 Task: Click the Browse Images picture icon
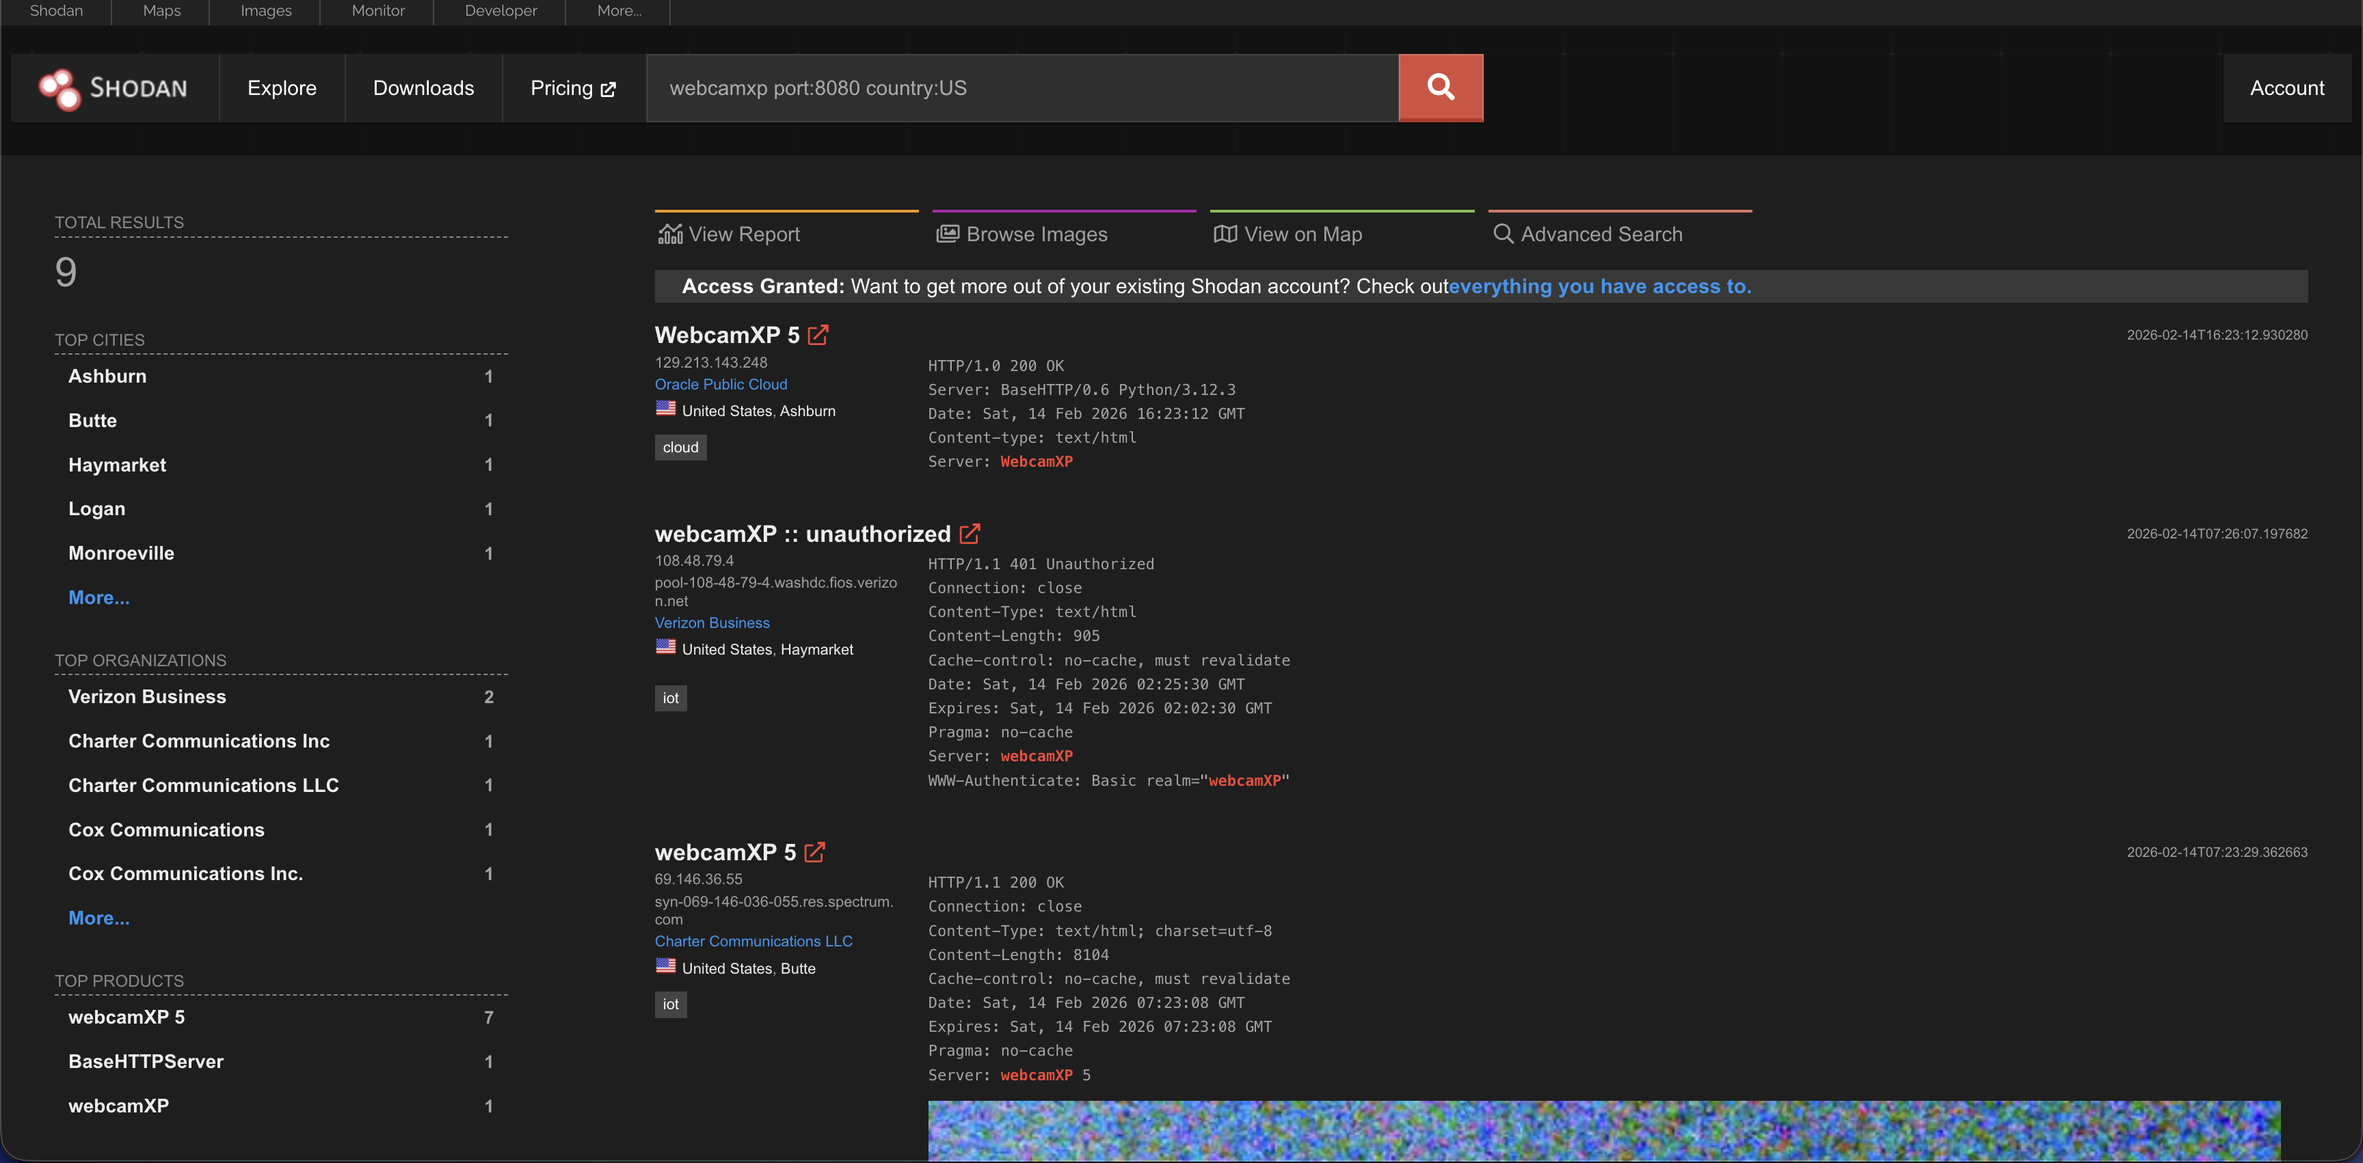[947, 234]
